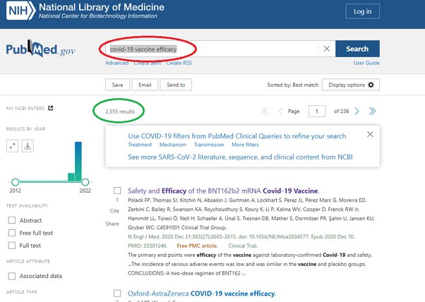Click the Save button
425x302 pixels.
(117, 85)
